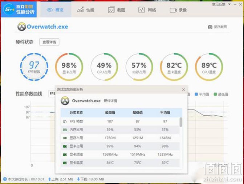Screen dimensions: 244x184
Task: Expand the dropdown arrow beside 意见反馈
Action: pos(229,4)
